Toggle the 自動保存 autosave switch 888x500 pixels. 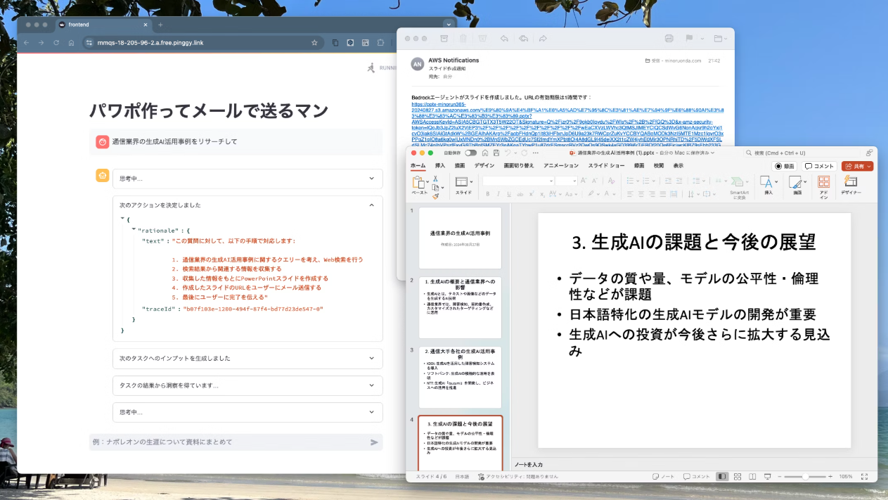(470, 153)
